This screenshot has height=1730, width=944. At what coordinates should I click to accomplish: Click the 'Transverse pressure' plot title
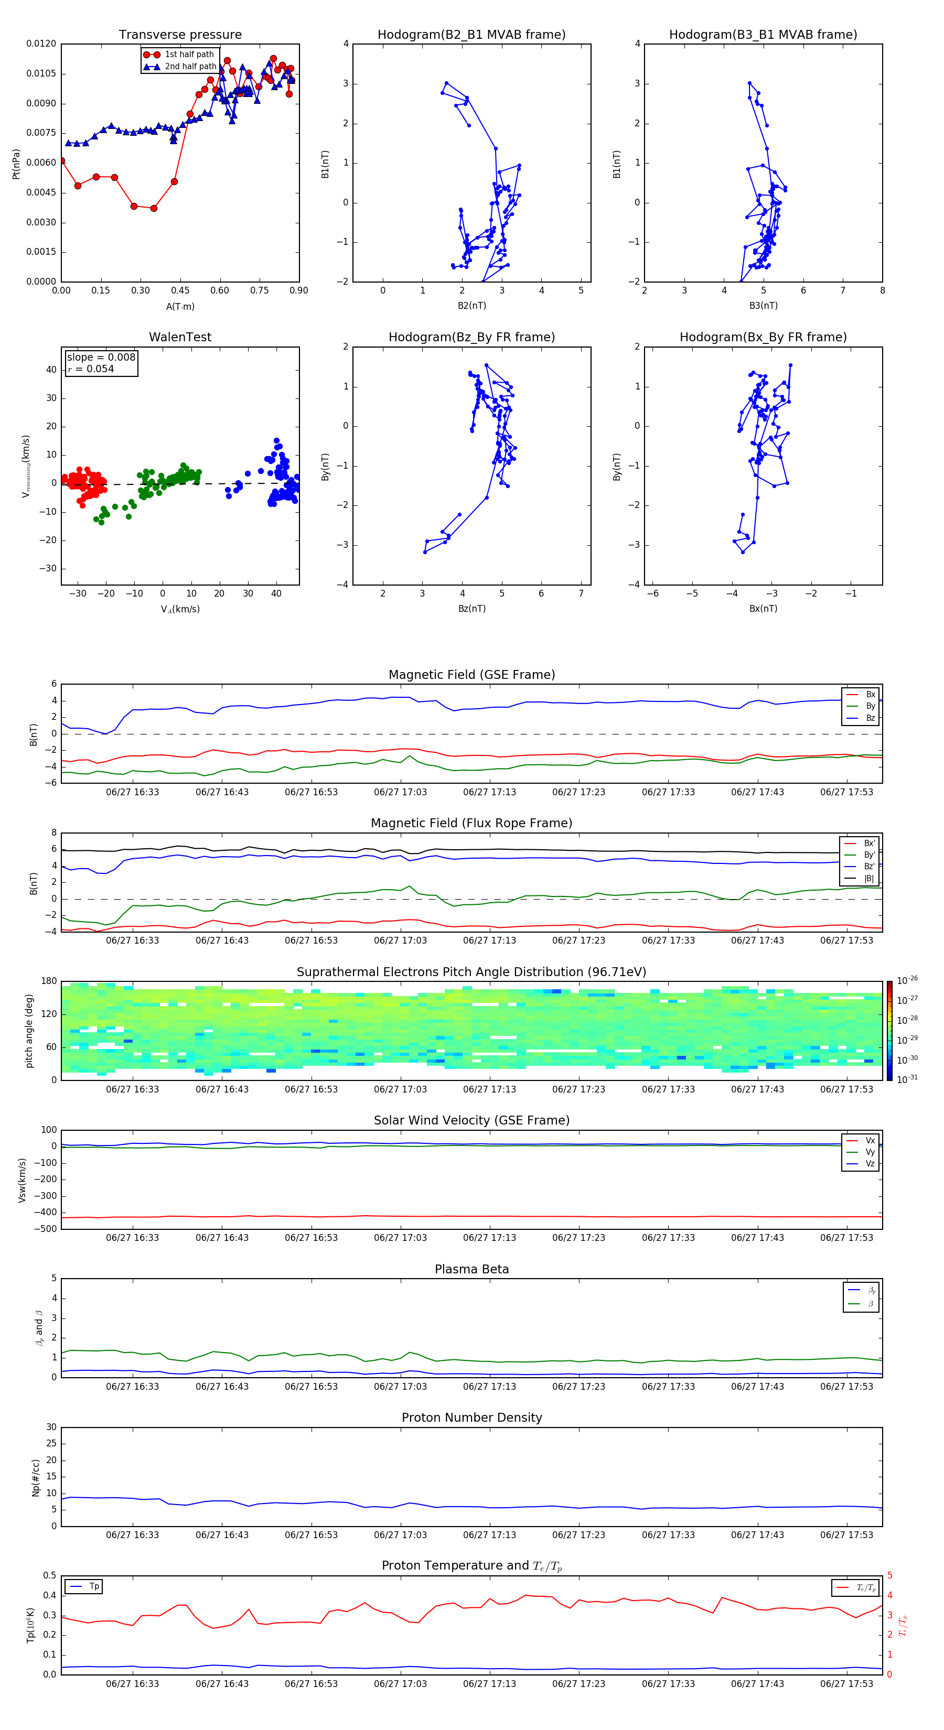click(180, 35)
